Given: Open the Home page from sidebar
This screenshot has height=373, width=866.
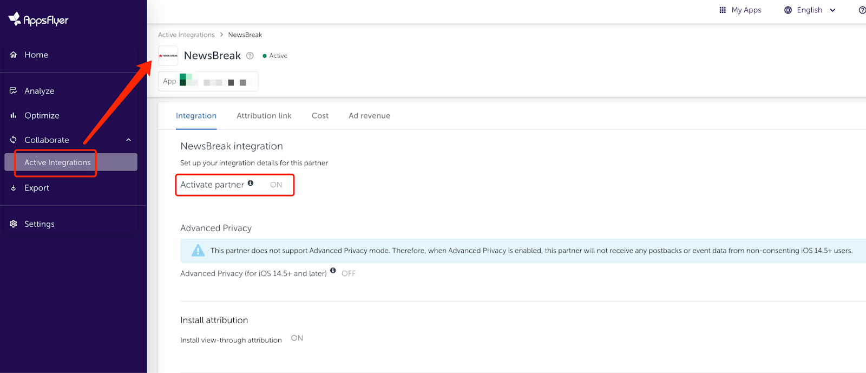Looking at the screenshot, I should point(36,55).
